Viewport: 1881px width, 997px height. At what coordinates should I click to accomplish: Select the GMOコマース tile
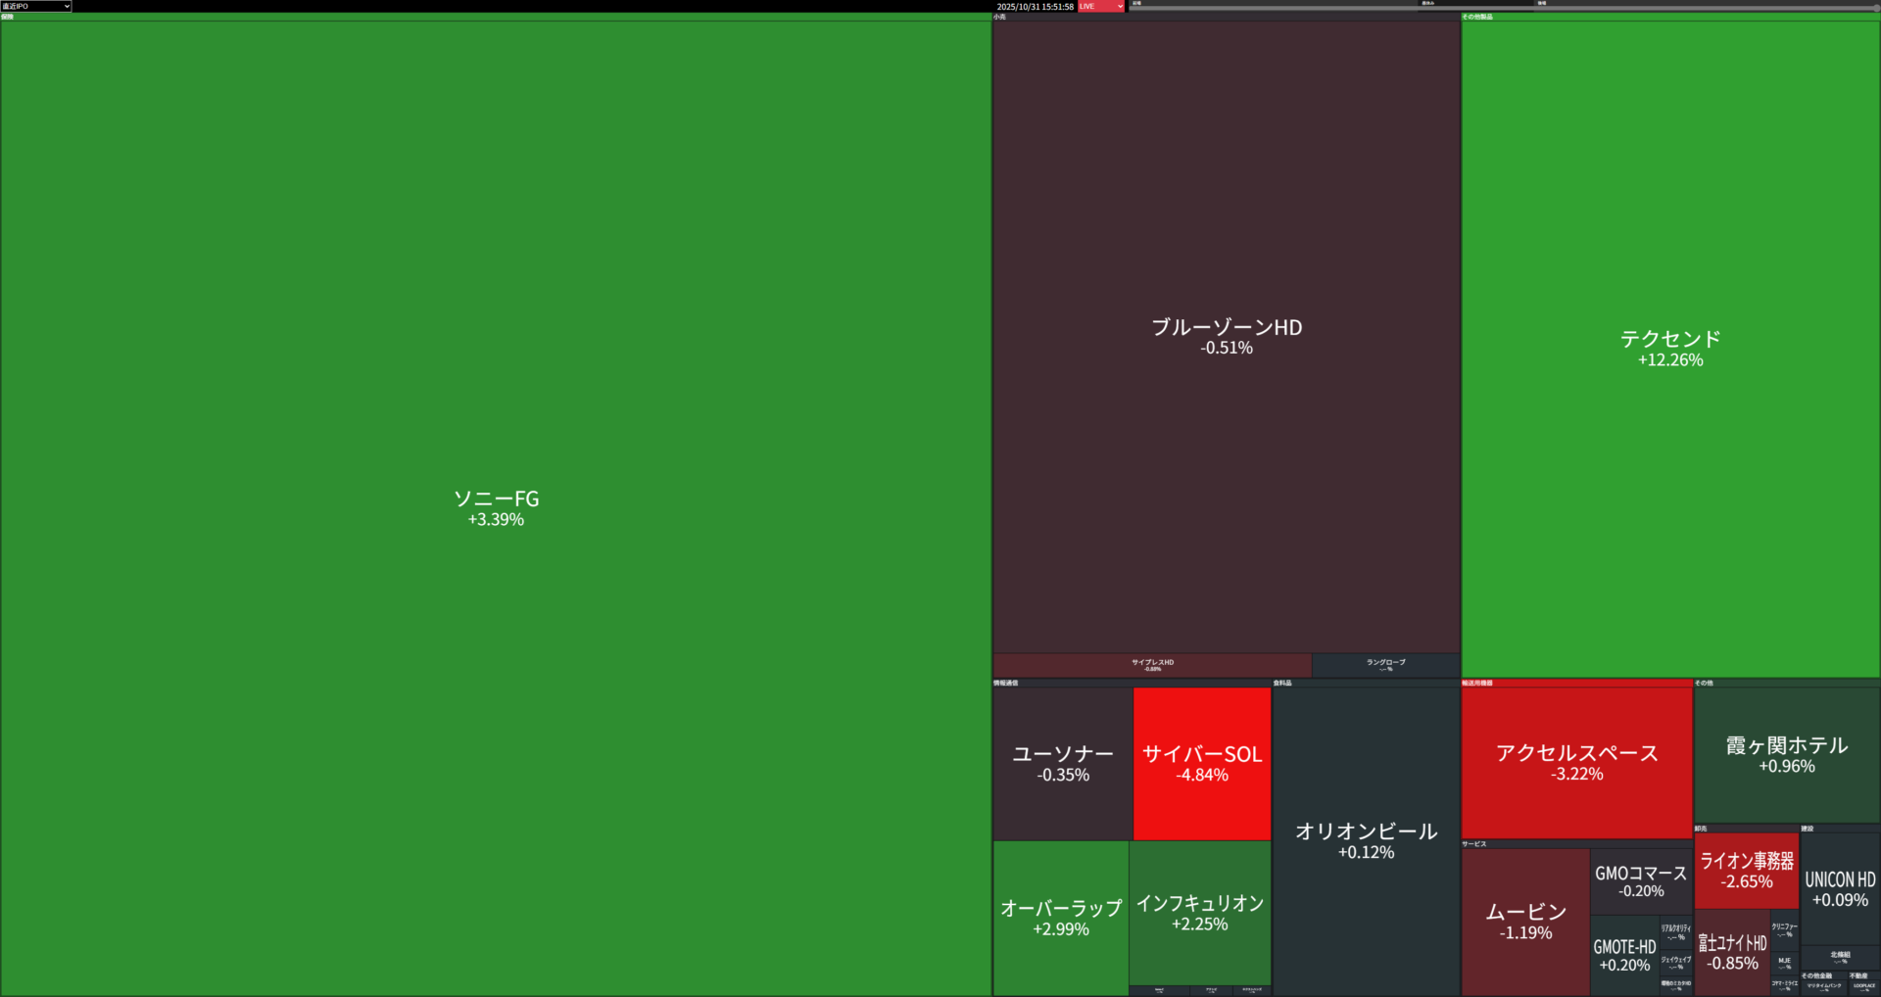tap(1640, 880)
